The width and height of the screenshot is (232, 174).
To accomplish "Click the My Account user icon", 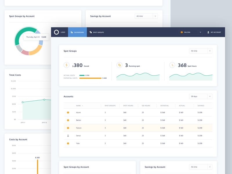I will tap(208, 32).
